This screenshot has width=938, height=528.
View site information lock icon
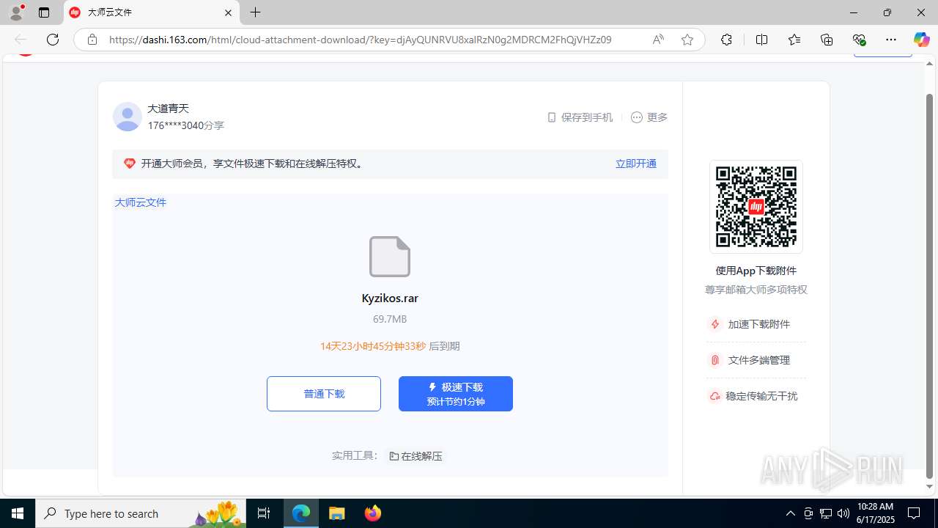tap(92, 40)
